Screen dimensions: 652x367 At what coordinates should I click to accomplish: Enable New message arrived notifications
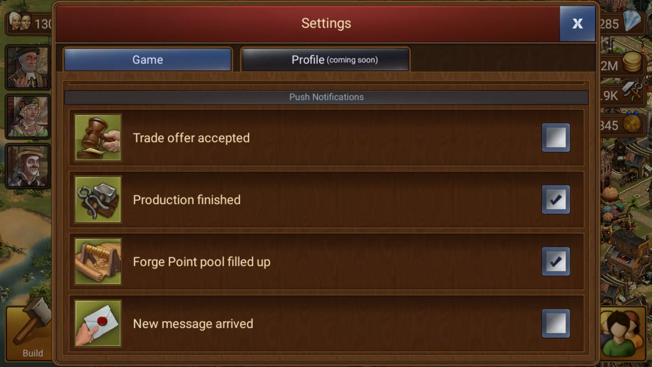click(556, 323)
